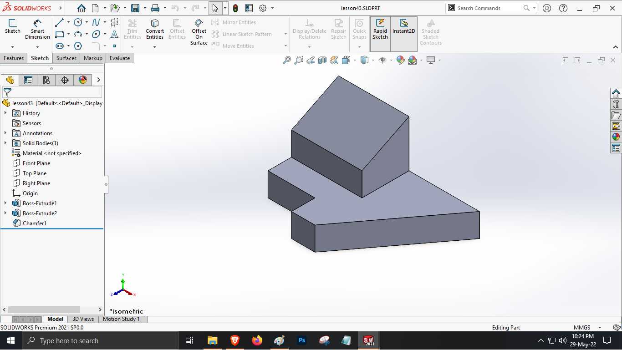Click the feature tree filter field
The height and width of the screenshot is (355, 622).
click(52, 92)
